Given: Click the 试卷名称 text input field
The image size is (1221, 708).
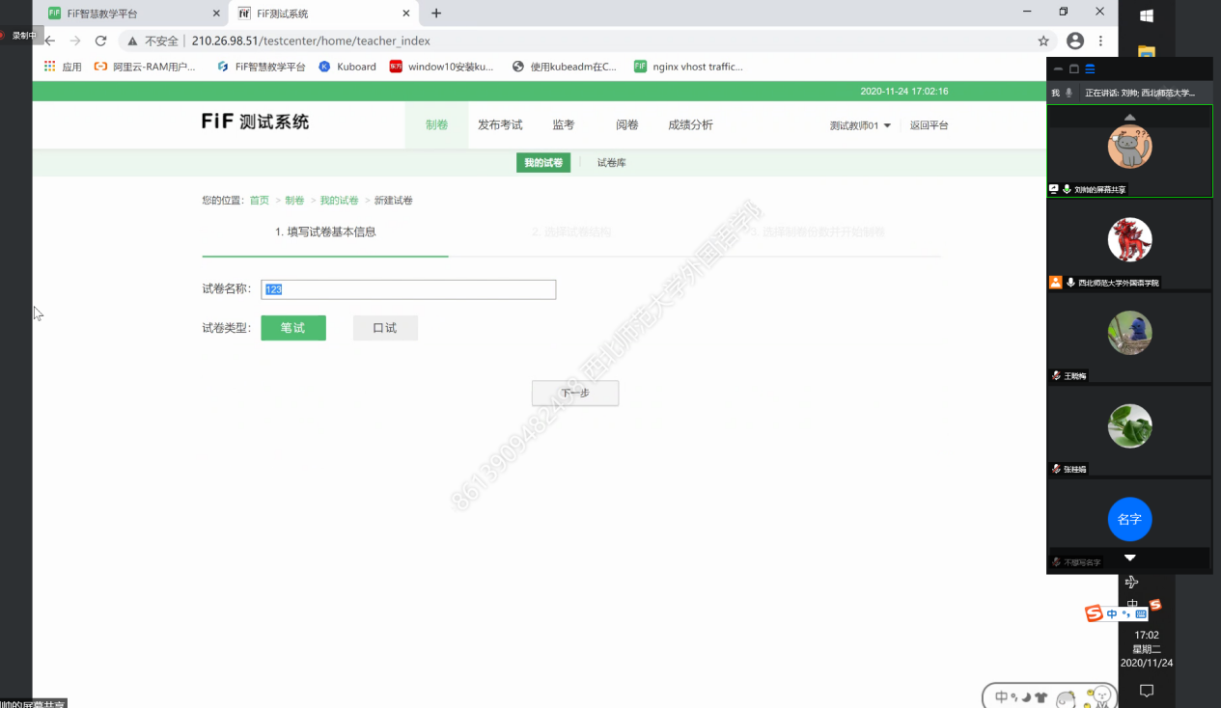Looking at the screenshot, I should [x=408, y=289].
